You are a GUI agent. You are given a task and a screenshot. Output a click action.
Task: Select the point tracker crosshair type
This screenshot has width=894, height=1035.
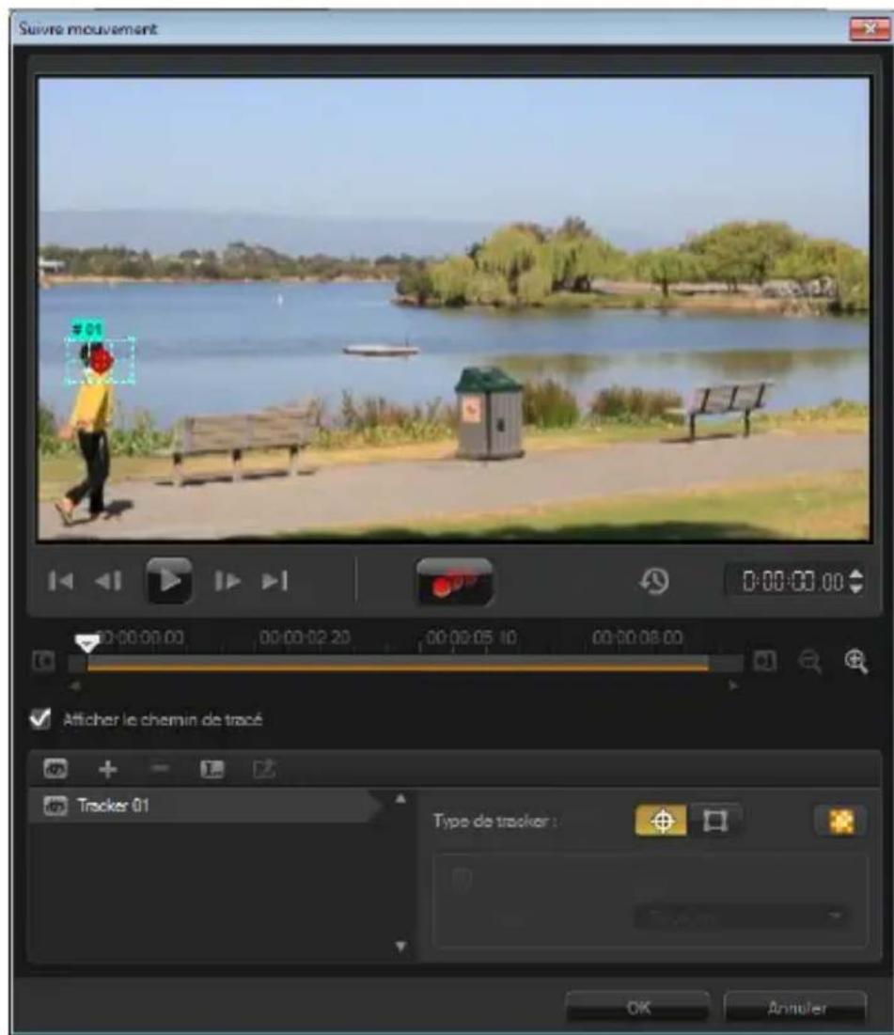[x=661, y=821]
